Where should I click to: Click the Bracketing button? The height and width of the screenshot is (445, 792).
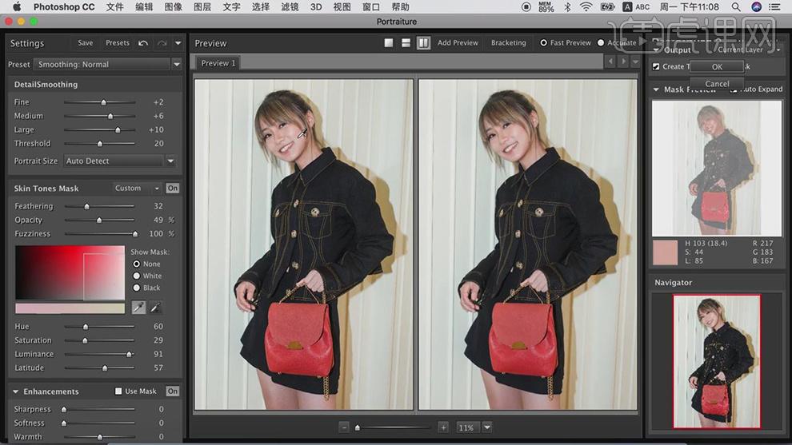[x=508, y=43]
